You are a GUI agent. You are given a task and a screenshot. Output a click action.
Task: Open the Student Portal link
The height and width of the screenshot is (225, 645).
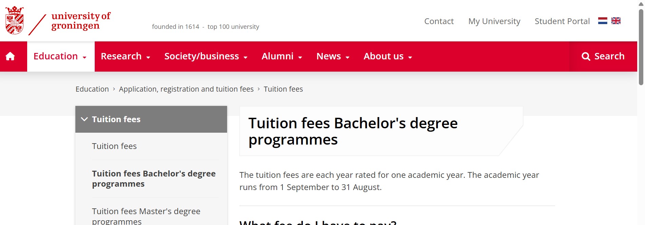(x=562, y=21)
